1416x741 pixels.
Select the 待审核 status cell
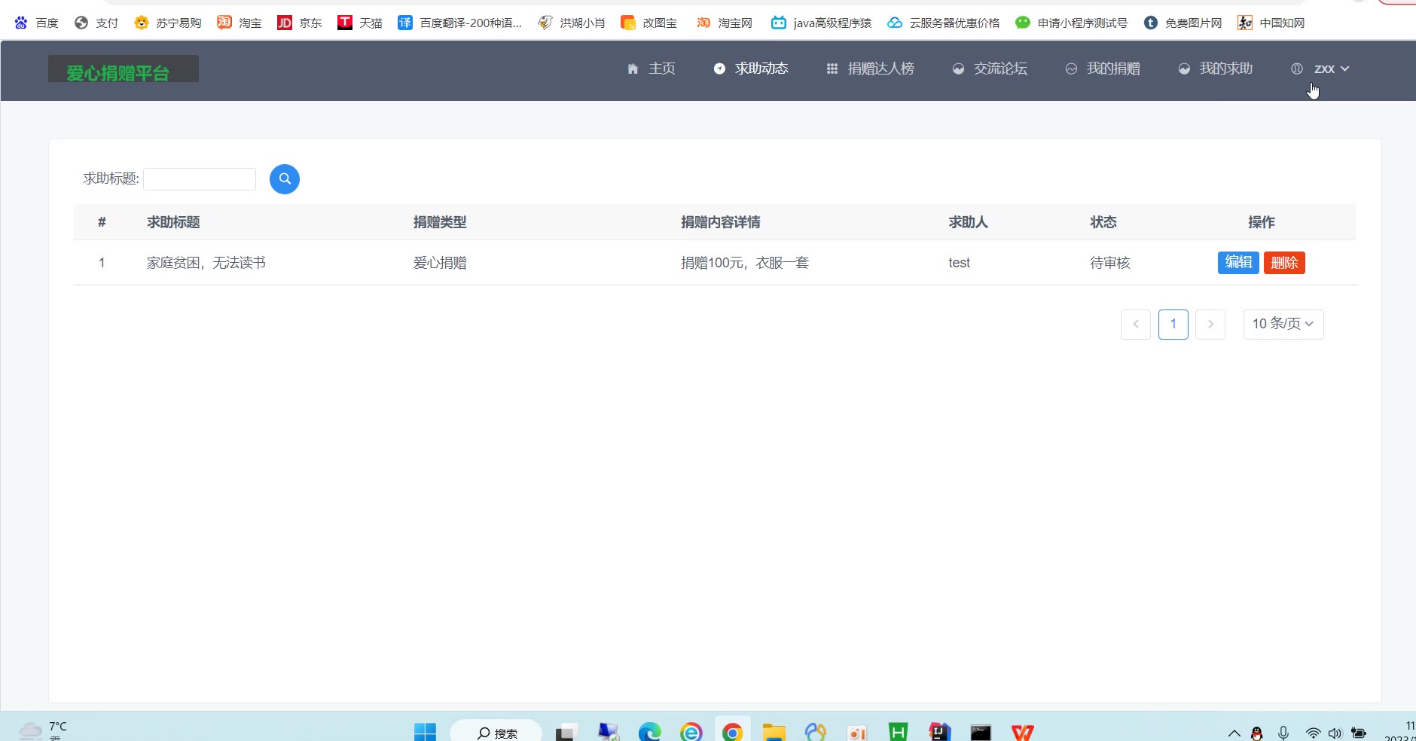[x=1110, y=263]
